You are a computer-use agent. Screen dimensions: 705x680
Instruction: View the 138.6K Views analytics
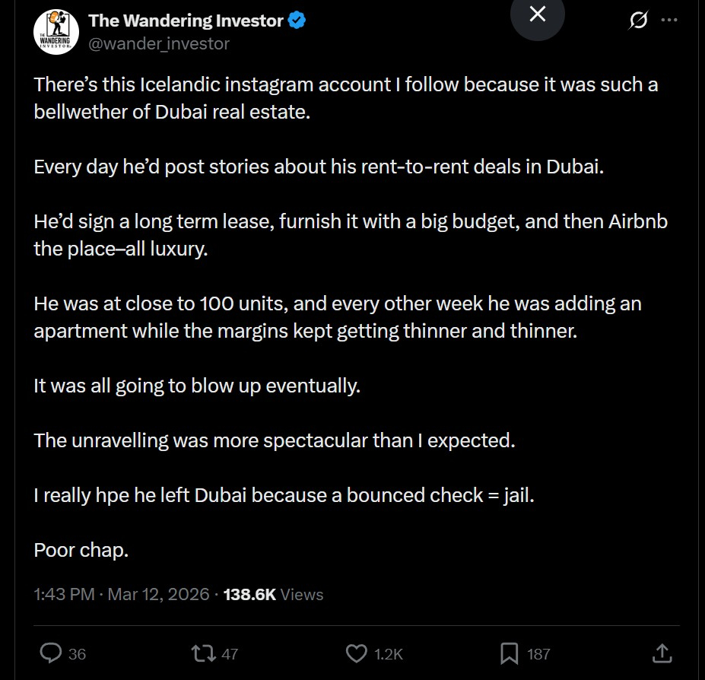click(273, 594)
